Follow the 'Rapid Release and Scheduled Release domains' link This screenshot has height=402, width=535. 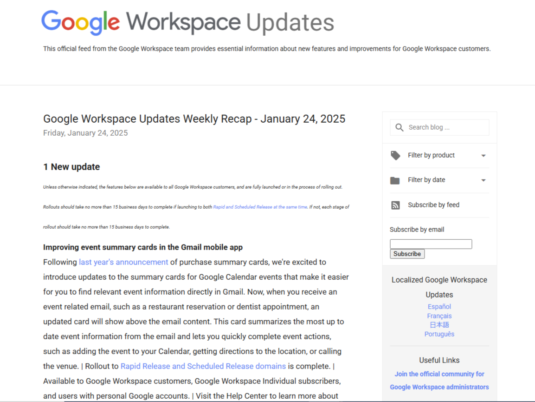(x=203, y=366)
